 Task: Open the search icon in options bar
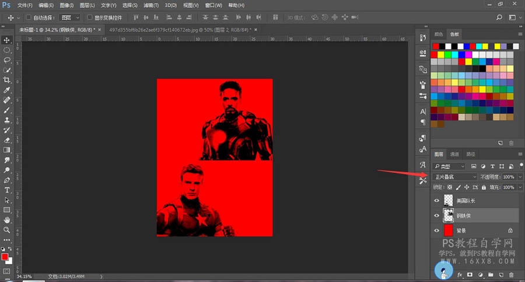point(499,18)
